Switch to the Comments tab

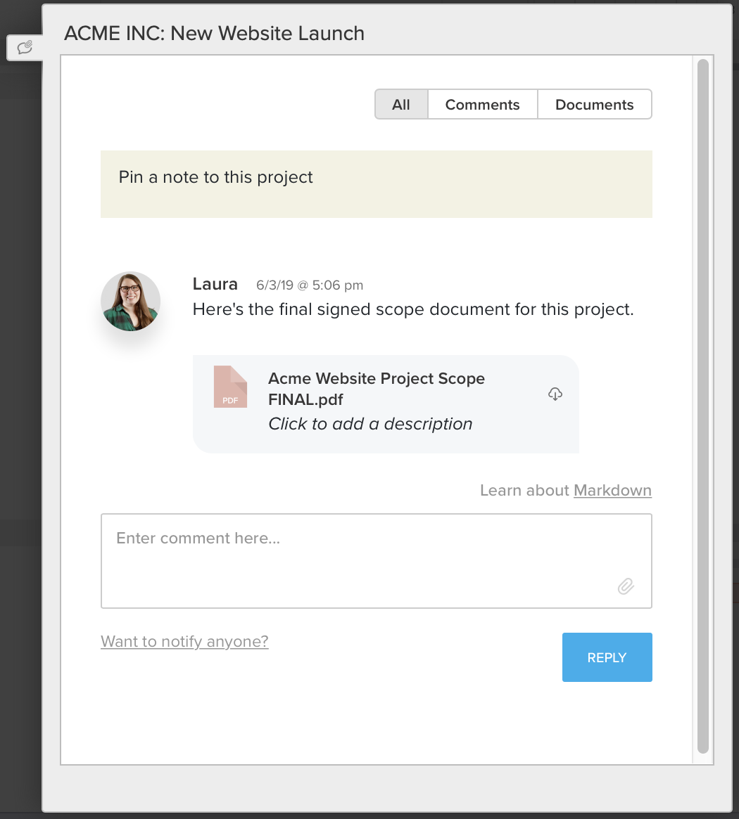click(x=482, y=104)
